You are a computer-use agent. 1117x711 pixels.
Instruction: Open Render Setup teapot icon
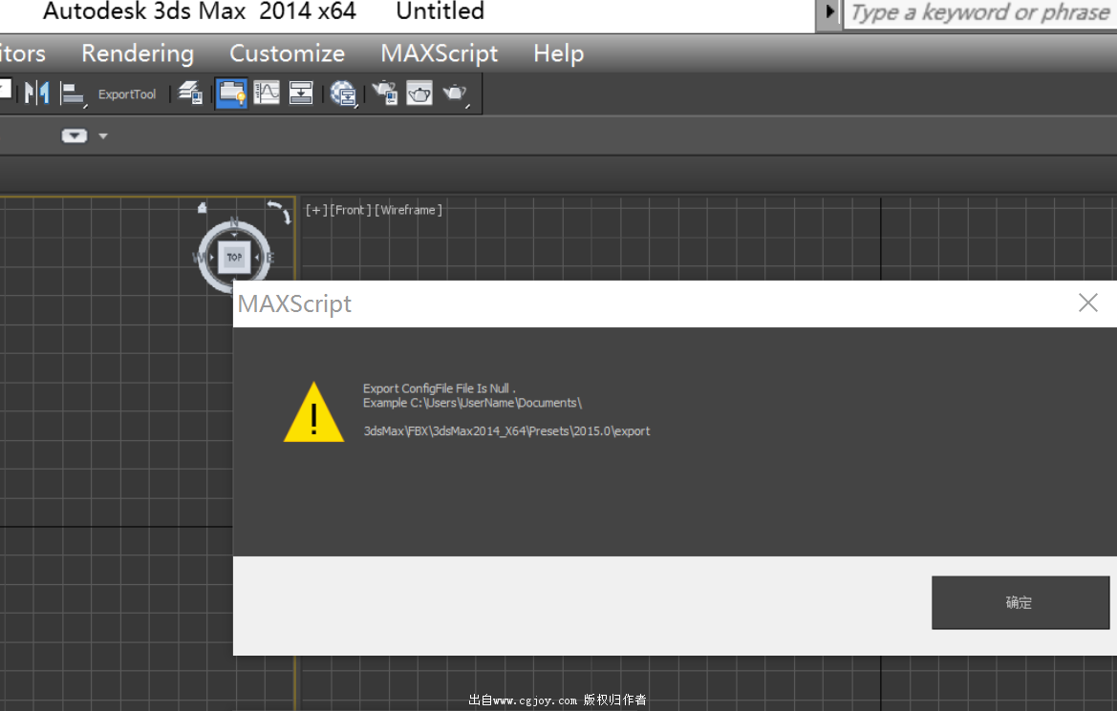(x=385, y=94)
